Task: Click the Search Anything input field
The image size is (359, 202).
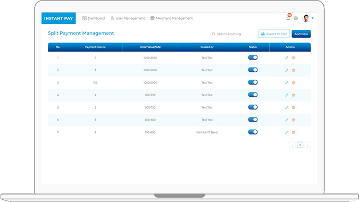Action: click(x=232, y=34)
